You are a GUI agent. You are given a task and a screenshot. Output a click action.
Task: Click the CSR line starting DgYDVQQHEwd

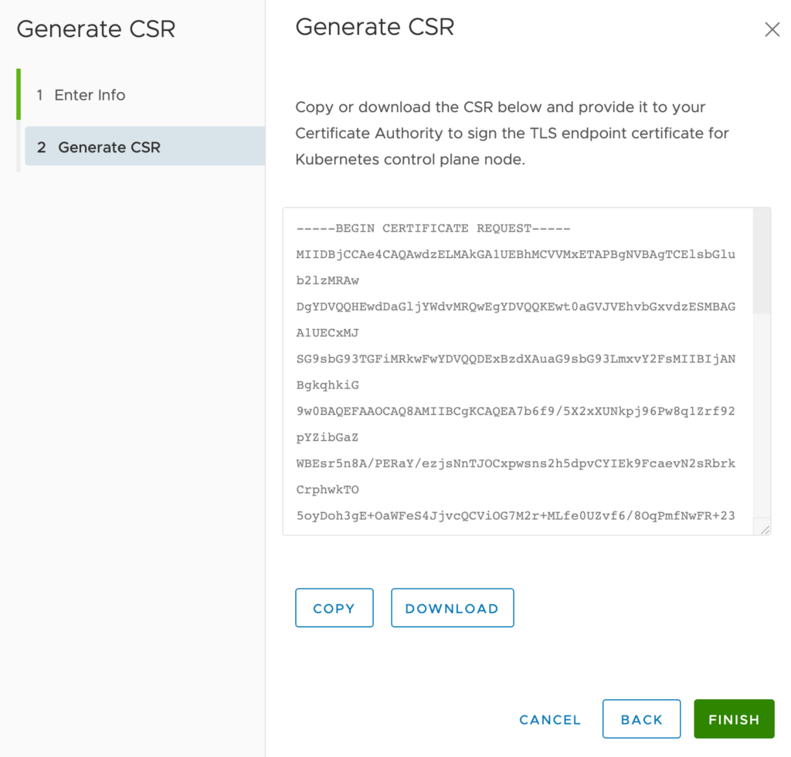tap(515, 307)
